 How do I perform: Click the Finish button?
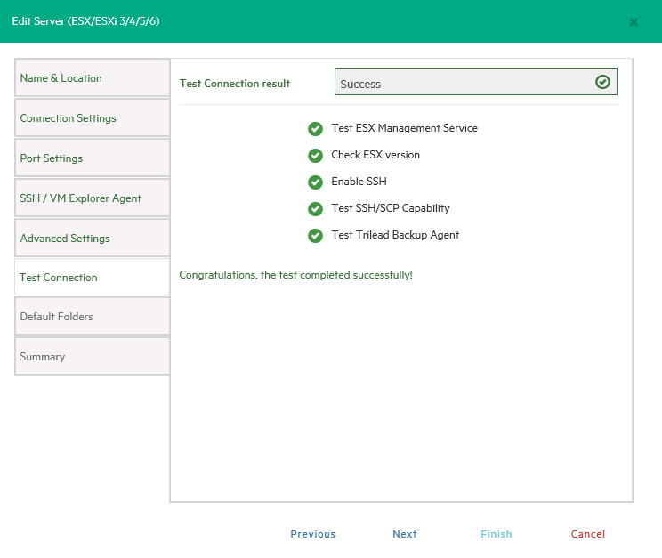pyautogui.click(x=496, y=534)
